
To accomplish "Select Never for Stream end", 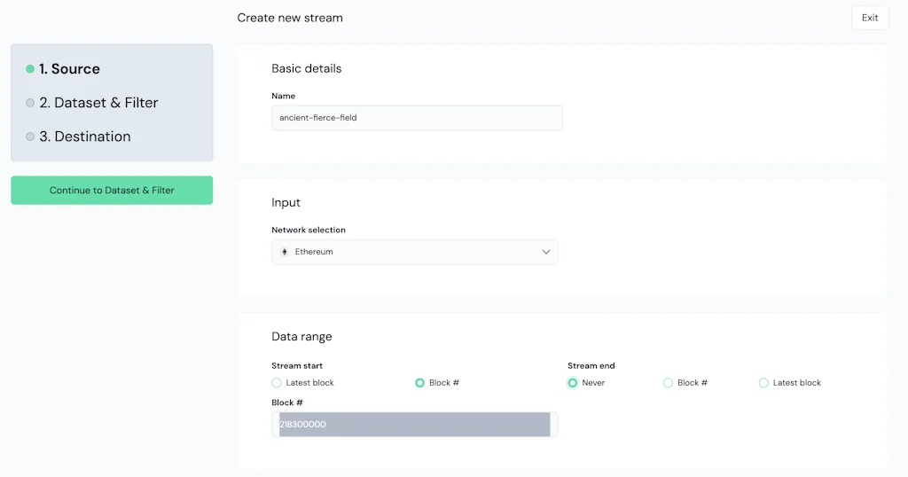I will coord(573,383).
